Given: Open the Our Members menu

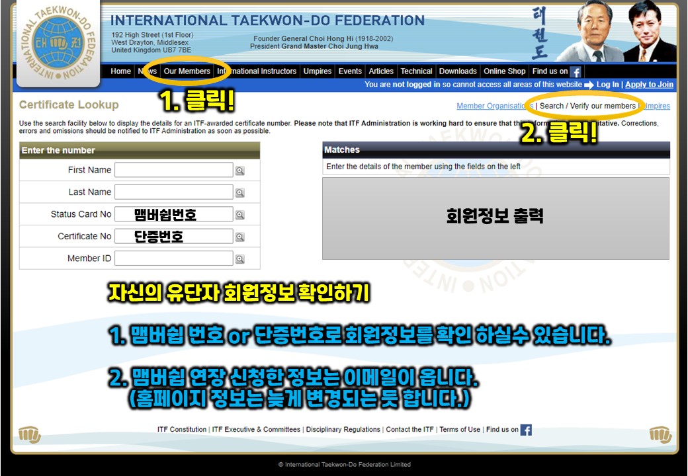Looking at the screenshot, I should click(x=187, y=71).
